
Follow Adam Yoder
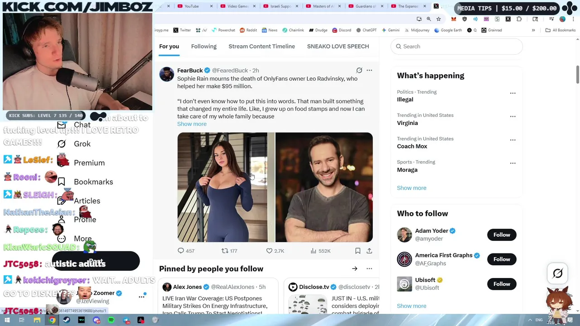tap(502, 235)
